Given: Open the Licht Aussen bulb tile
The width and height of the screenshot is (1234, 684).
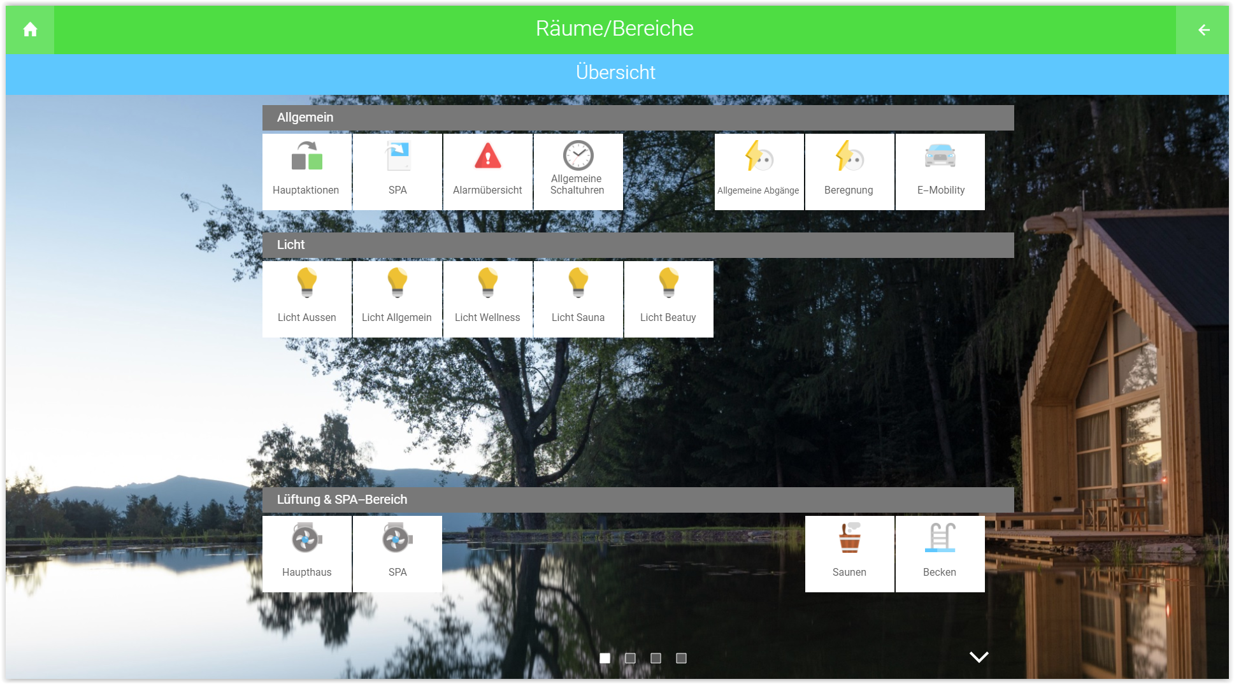Looking at the screenshot, I should (x=306, y=299).
